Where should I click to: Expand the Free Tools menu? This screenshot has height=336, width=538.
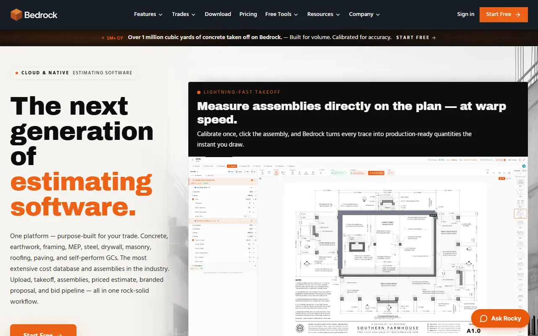tap(282, 14)
